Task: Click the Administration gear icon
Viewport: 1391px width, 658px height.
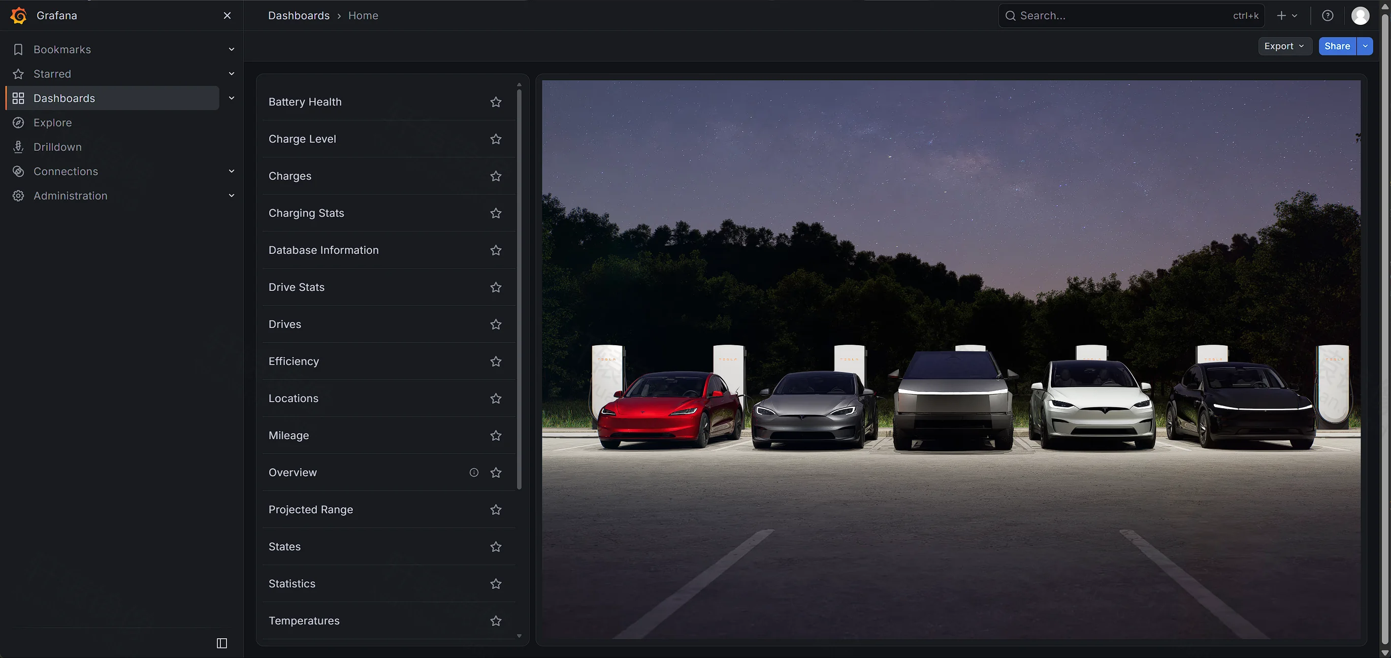Action: (18, 195)
